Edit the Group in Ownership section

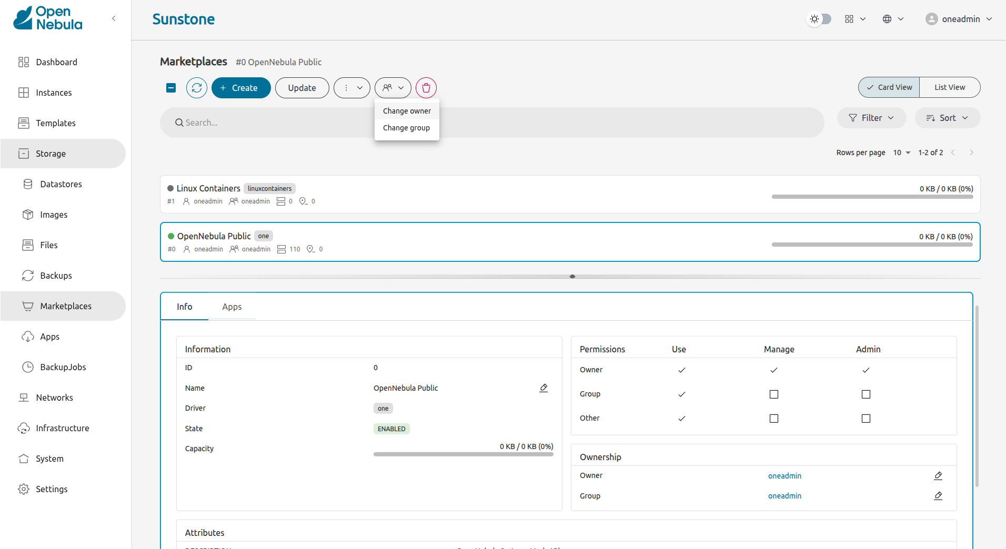click(x=938, y=496)
